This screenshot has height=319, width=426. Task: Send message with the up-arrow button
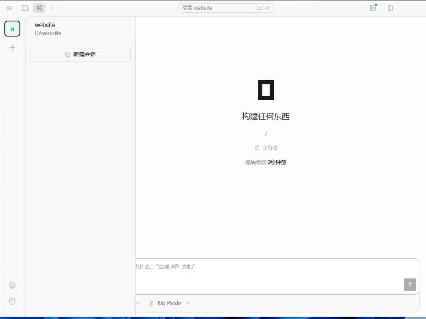coord(410,284)
